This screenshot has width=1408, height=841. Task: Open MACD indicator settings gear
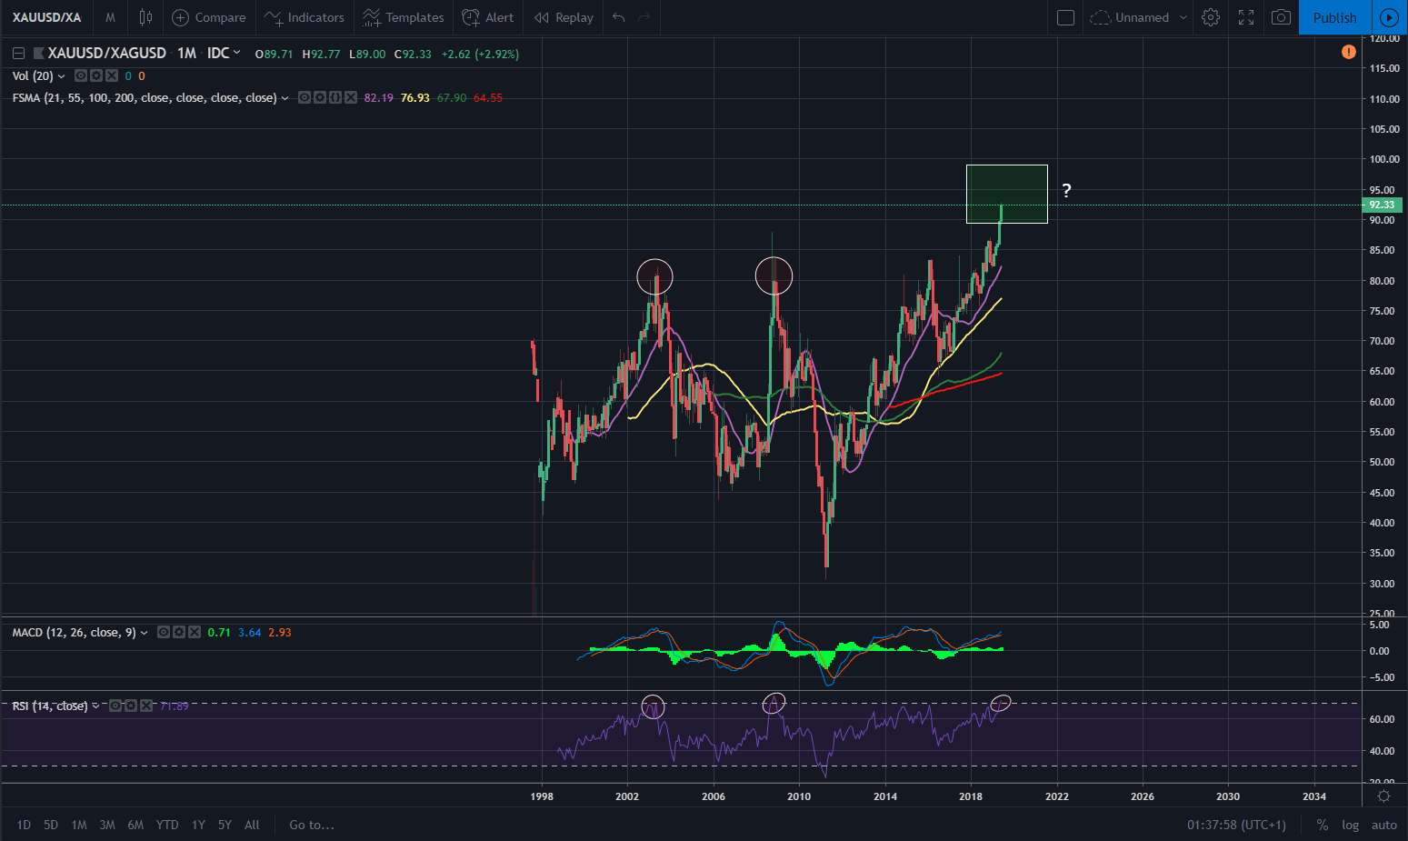(179, 632)
